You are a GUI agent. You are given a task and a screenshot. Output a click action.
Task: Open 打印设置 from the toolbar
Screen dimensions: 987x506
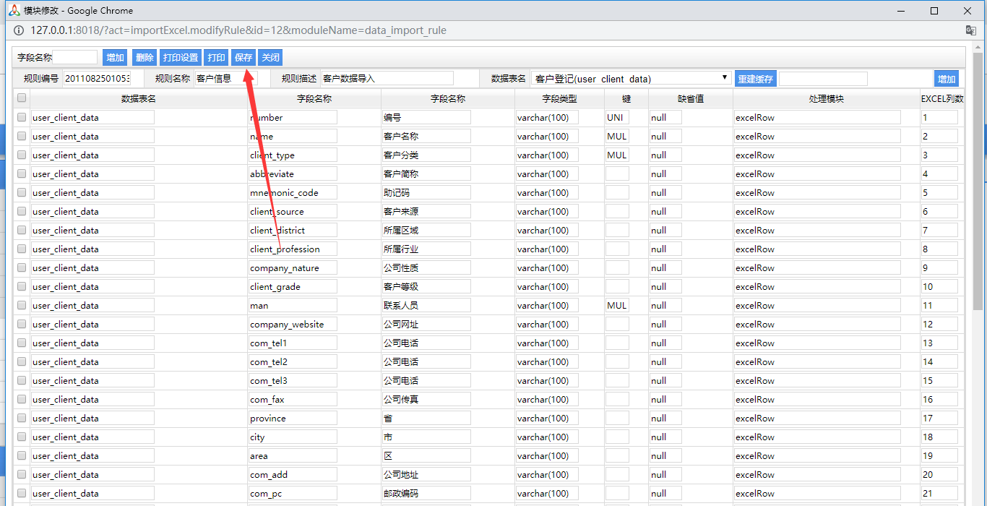[180, 58]
